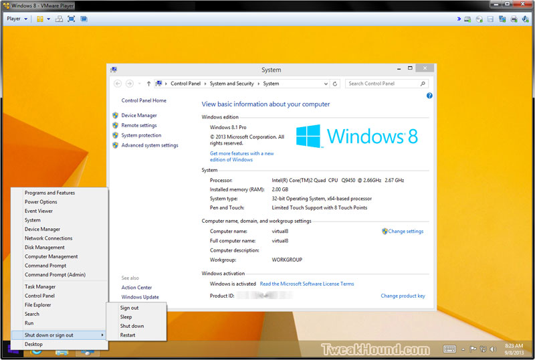This screenshot has height=360, width=535.
Task: Click VMware floppy device icon
Action: tap(490, 19)
